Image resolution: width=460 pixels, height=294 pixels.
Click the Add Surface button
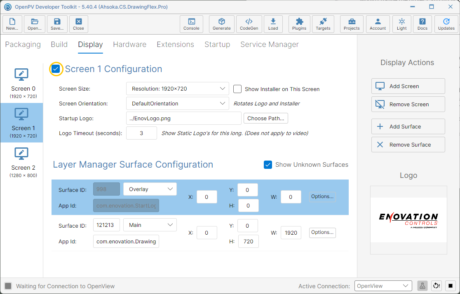pos(408,127)
